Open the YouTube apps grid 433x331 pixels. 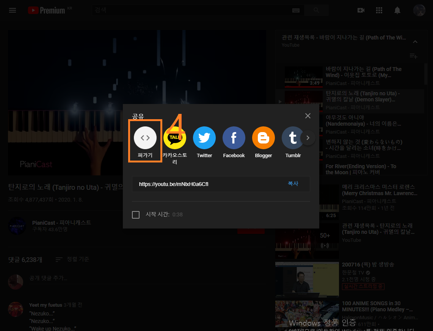[x=379, y=10]
